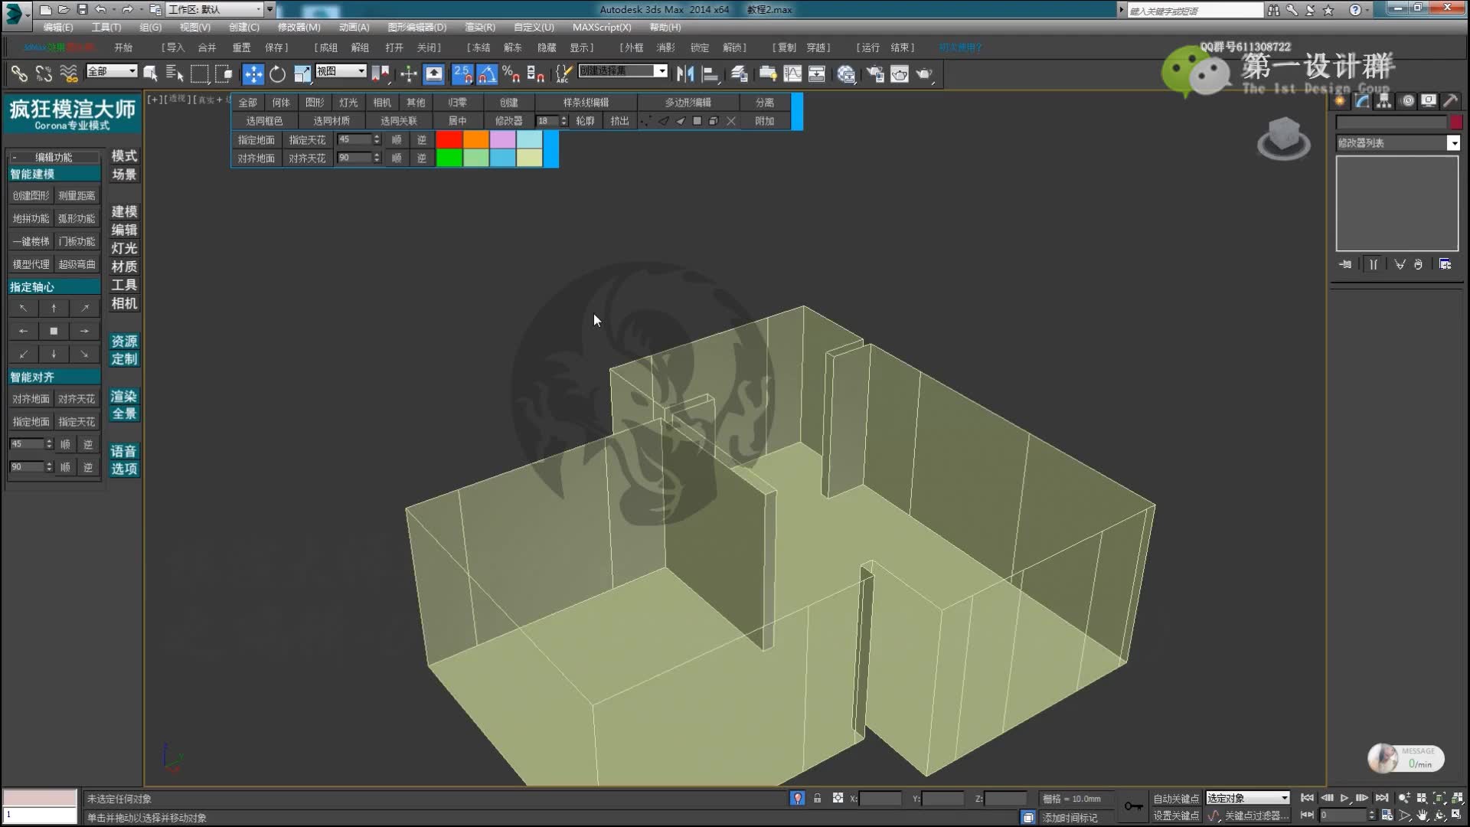Screen dimensions: 1470x827
Task: Activate the Select and Rotate tool
Action: (277, 74)
